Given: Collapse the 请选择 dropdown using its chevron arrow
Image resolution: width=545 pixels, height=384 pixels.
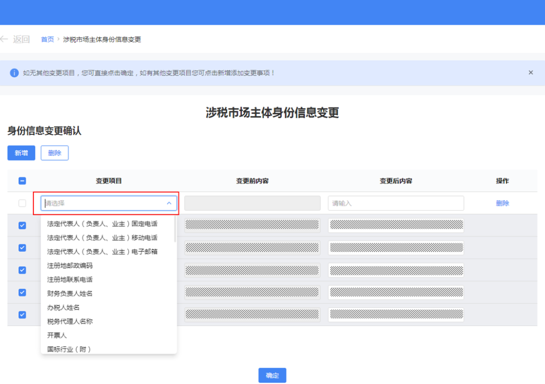Looking at the screenshot, I should [169, 203].
